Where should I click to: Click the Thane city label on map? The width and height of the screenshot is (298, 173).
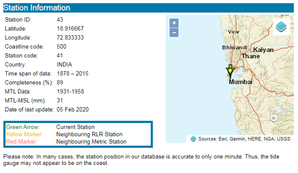pyautogui.click(x=250, y=56)
